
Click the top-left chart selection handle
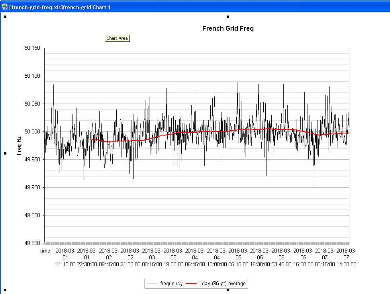point(5,17)
